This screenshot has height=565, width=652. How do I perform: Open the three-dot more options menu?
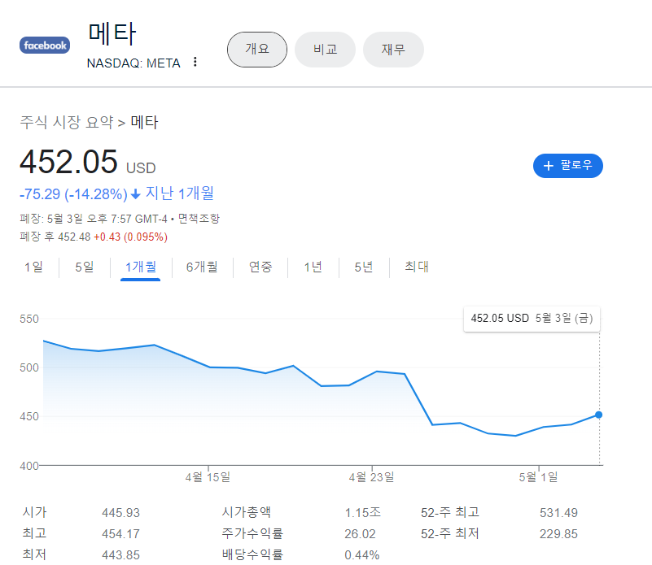(195, 62)
